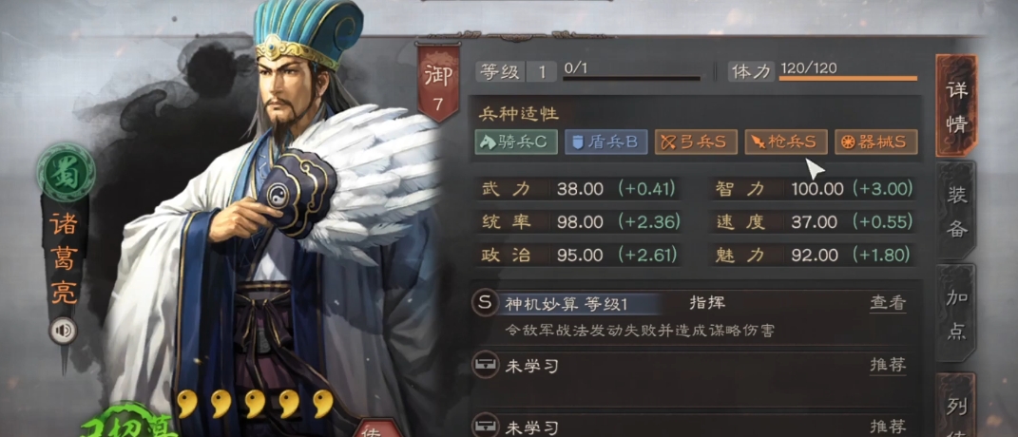The height and width of the screenshot is (437, 1018).
Task: Open the 列传 biography tab
Action: 956,406
